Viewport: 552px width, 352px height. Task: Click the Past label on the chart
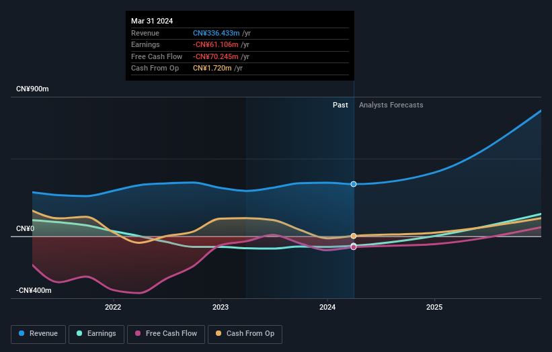pos(340,105)
